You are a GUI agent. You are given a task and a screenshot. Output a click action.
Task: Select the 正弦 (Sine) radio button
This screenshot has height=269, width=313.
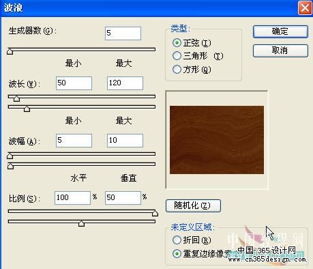[x=177, y=43]
